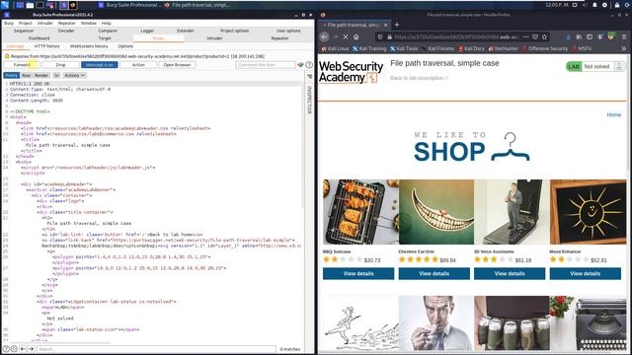Click the 3D Voice Assistants product image
The height and width of the screenshot is (355, 632).
[512, 212]
